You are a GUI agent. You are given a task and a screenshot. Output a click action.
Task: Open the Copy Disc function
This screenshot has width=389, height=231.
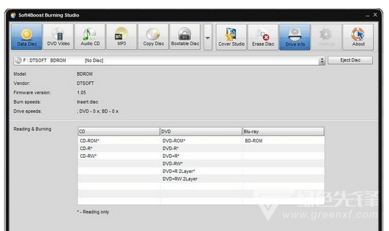pos(153,37)
